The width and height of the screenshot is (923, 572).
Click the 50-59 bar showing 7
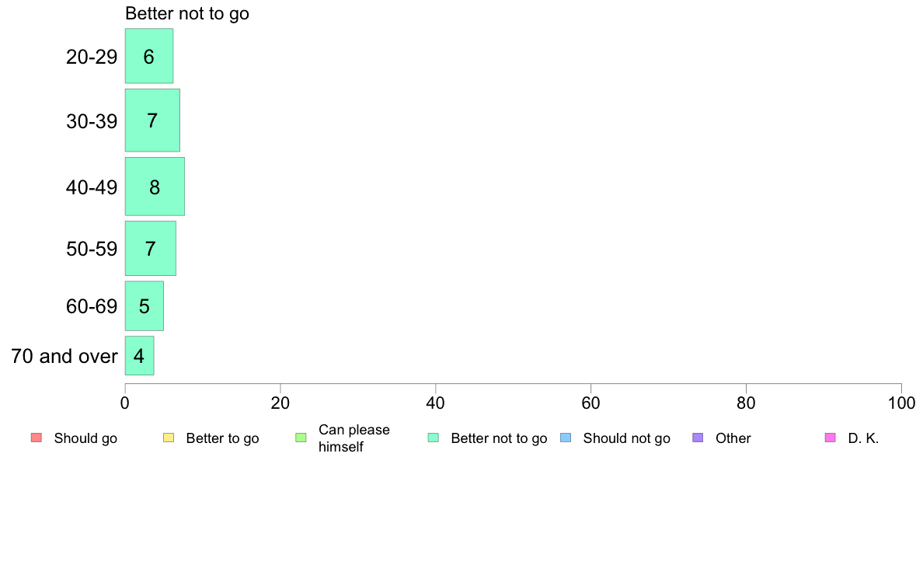[x=151, y=248]
